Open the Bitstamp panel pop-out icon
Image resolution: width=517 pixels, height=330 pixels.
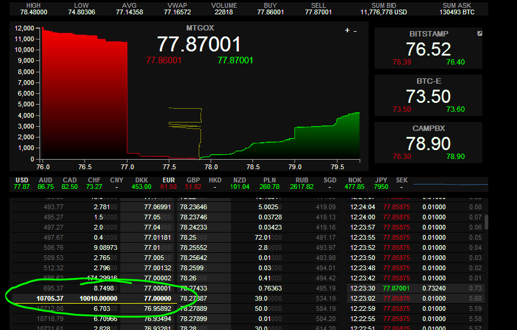[x=480, y=33]
